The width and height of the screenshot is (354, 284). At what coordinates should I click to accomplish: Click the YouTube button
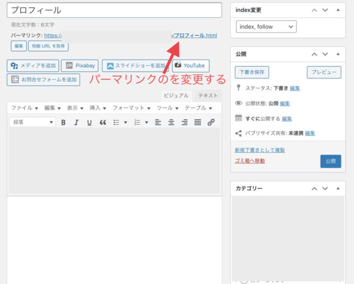tap(191, 66)
